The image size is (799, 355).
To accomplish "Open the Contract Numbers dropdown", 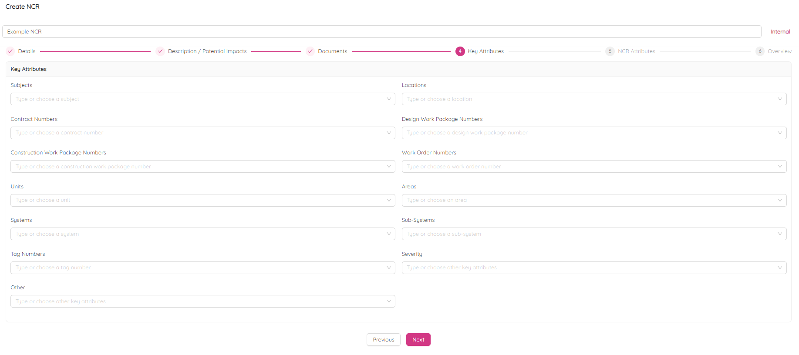I will [x=202, y=133].
